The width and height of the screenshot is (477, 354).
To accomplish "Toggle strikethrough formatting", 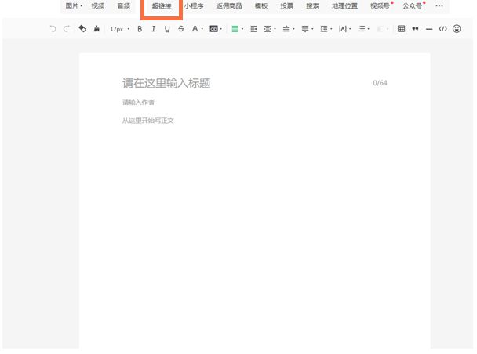I will coord(181,29).
